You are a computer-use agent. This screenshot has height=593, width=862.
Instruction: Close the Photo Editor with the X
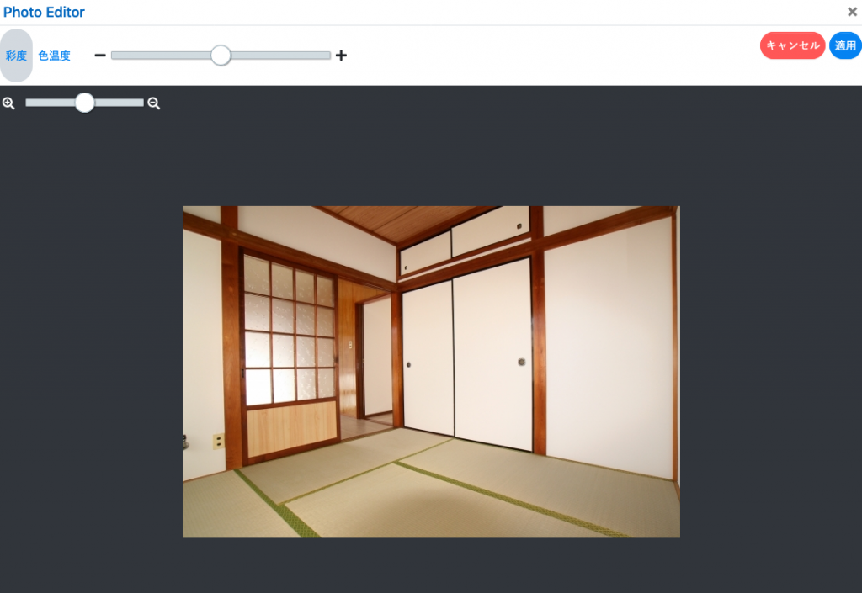coord(852,12)
